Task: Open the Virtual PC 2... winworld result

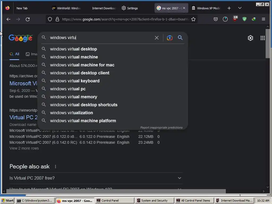Action: pos(23,117)
